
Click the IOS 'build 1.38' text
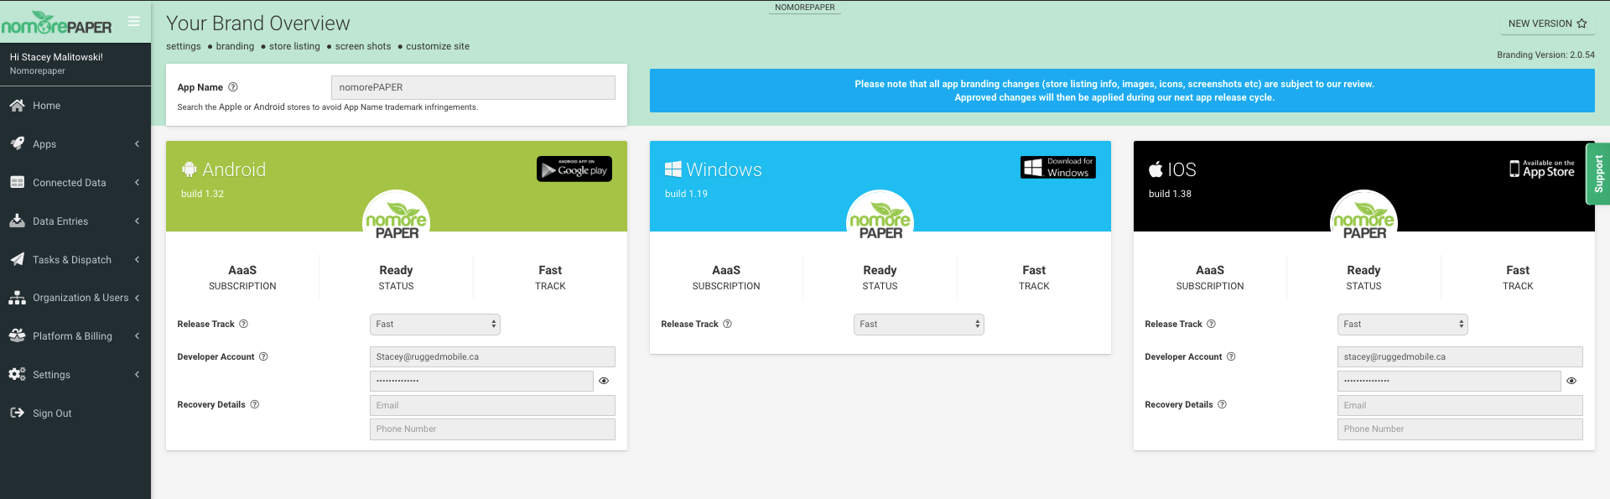(1170, 194)
